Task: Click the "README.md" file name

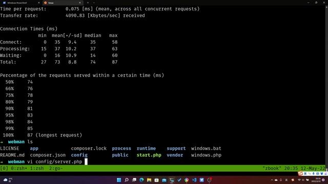Action: pos(12,155)
